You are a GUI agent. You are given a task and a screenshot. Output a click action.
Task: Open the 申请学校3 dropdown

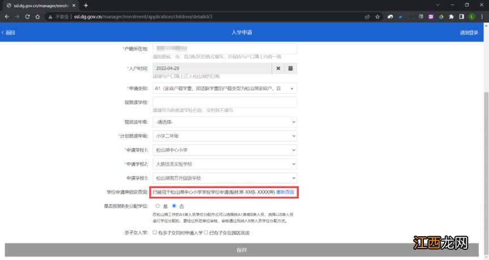[225, 178]
